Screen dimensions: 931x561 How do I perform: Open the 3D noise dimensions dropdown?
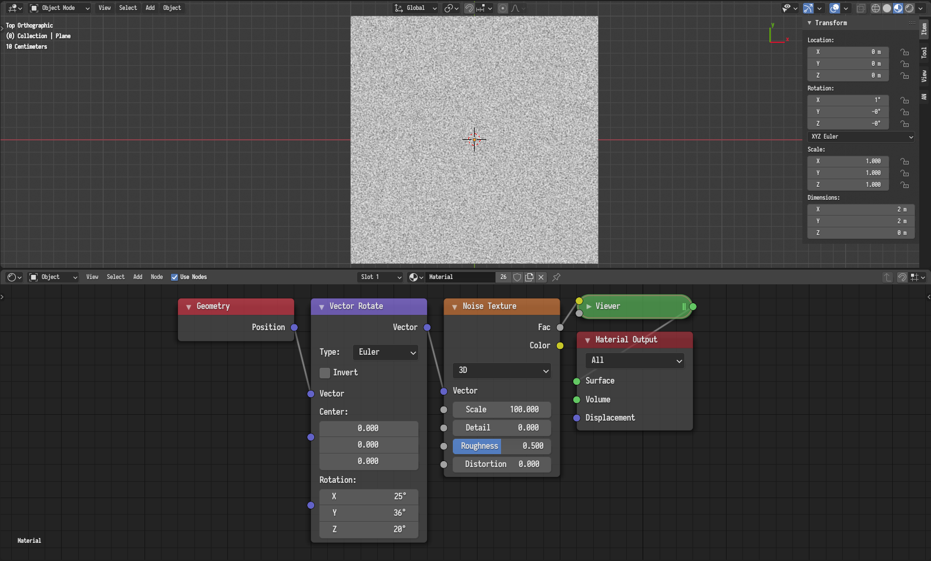click(502, 371)
